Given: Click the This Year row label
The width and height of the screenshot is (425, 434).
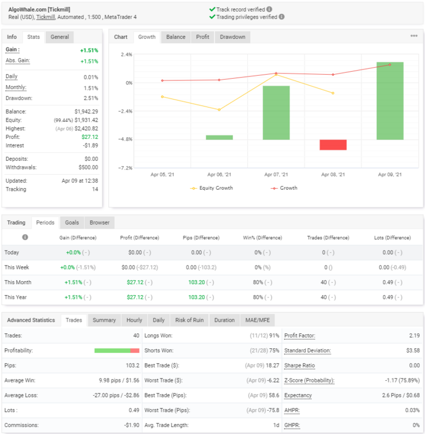Looking at the screenshot, I should coord(16,297).
